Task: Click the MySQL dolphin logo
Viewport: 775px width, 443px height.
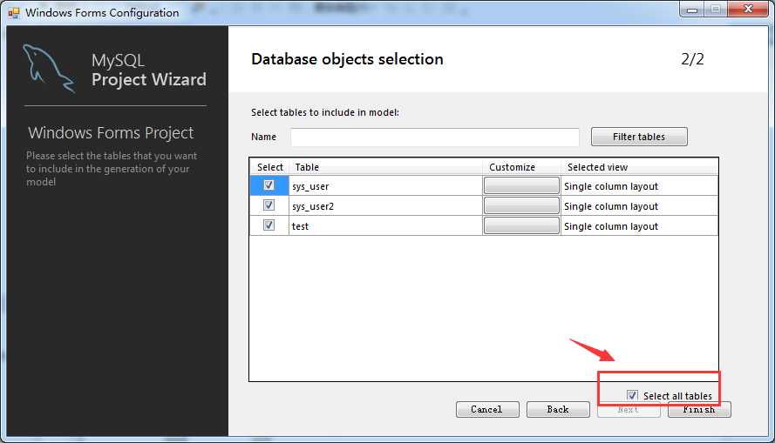Action: coord(49,68)
